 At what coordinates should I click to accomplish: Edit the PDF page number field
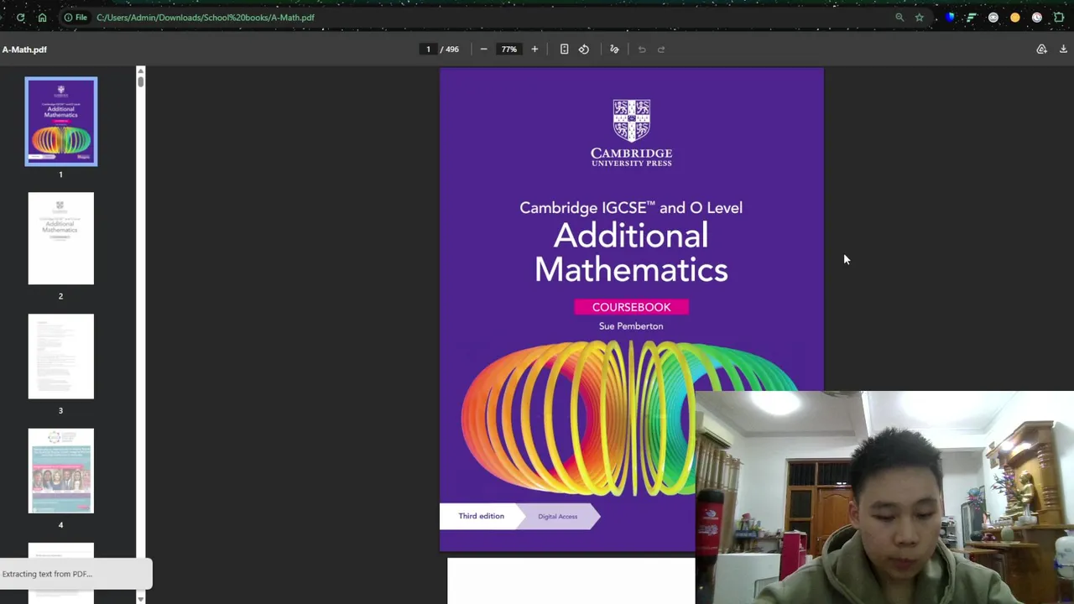428,49
